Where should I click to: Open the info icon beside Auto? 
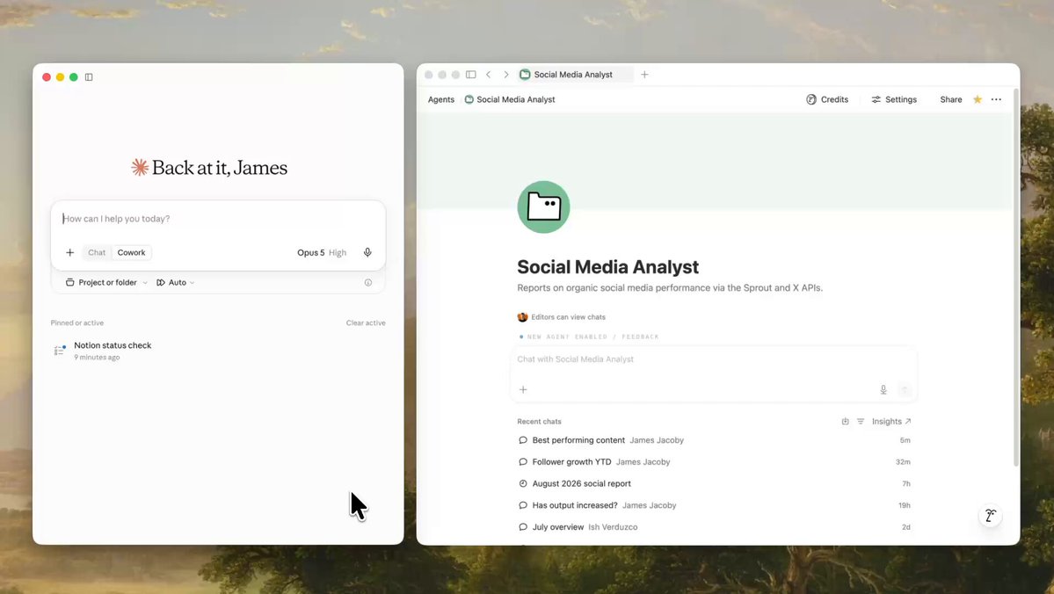367,283
